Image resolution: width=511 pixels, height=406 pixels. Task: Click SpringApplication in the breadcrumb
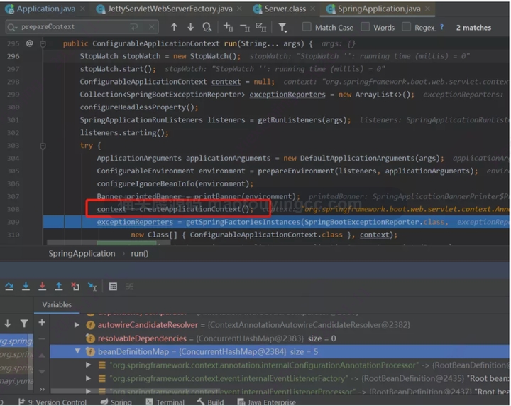82,254
